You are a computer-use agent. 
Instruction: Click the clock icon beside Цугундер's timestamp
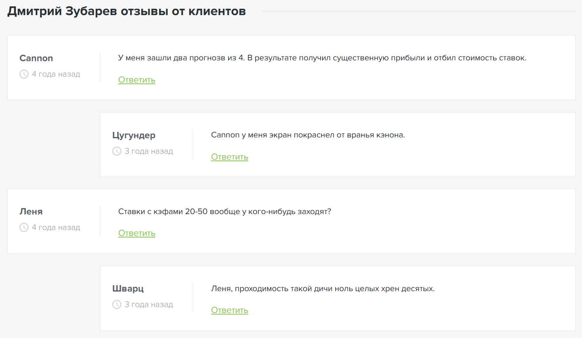tap(116, 151)
